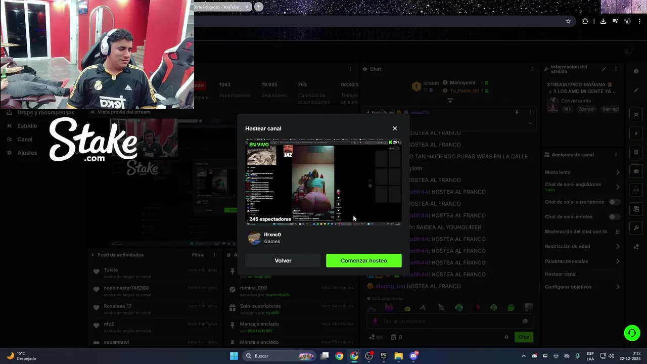Click the pencil icon in right sidebar
The width and height of the screenshot is (647, 364).
point(636,90)
